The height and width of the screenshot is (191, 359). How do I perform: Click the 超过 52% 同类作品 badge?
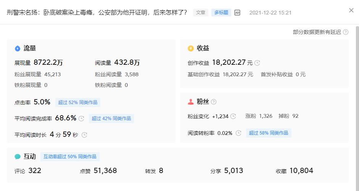click(x=78, y=102)
